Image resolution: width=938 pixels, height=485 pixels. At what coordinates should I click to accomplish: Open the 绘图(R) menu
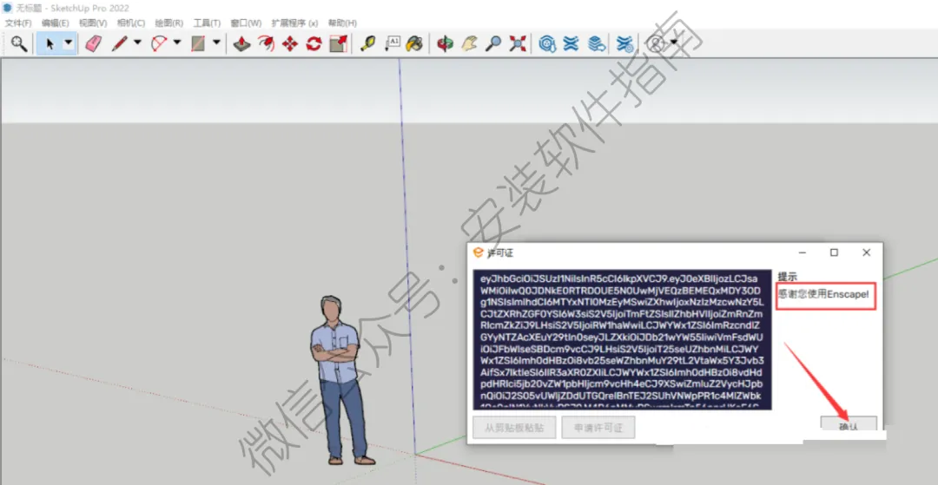168,23
